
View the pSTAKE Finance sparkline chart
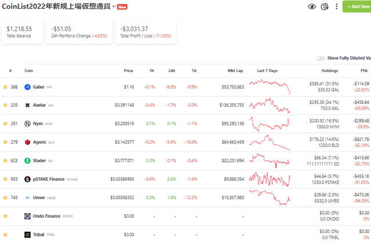270,179
